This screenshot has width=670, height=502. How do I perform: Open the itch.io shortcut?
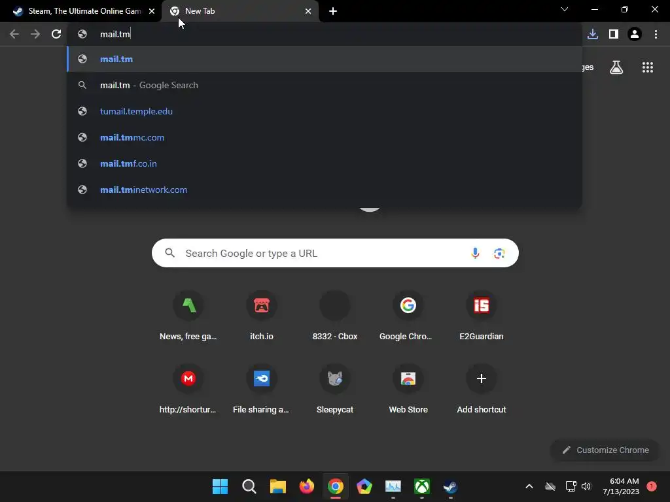click(x=262, y=316)
